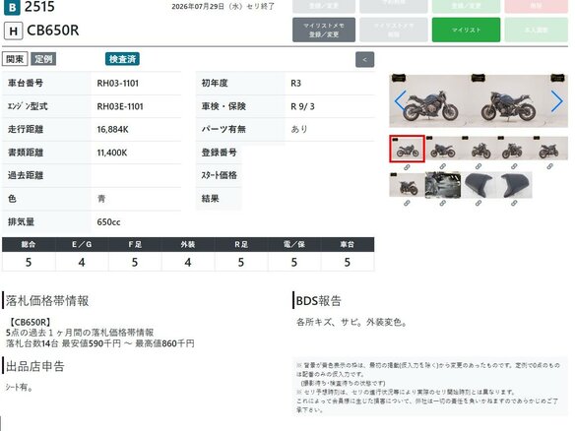Viewport: 575px width, 431px height.
Task: Click the faded gray button beside マイリスト
Action: coord(394,30)
